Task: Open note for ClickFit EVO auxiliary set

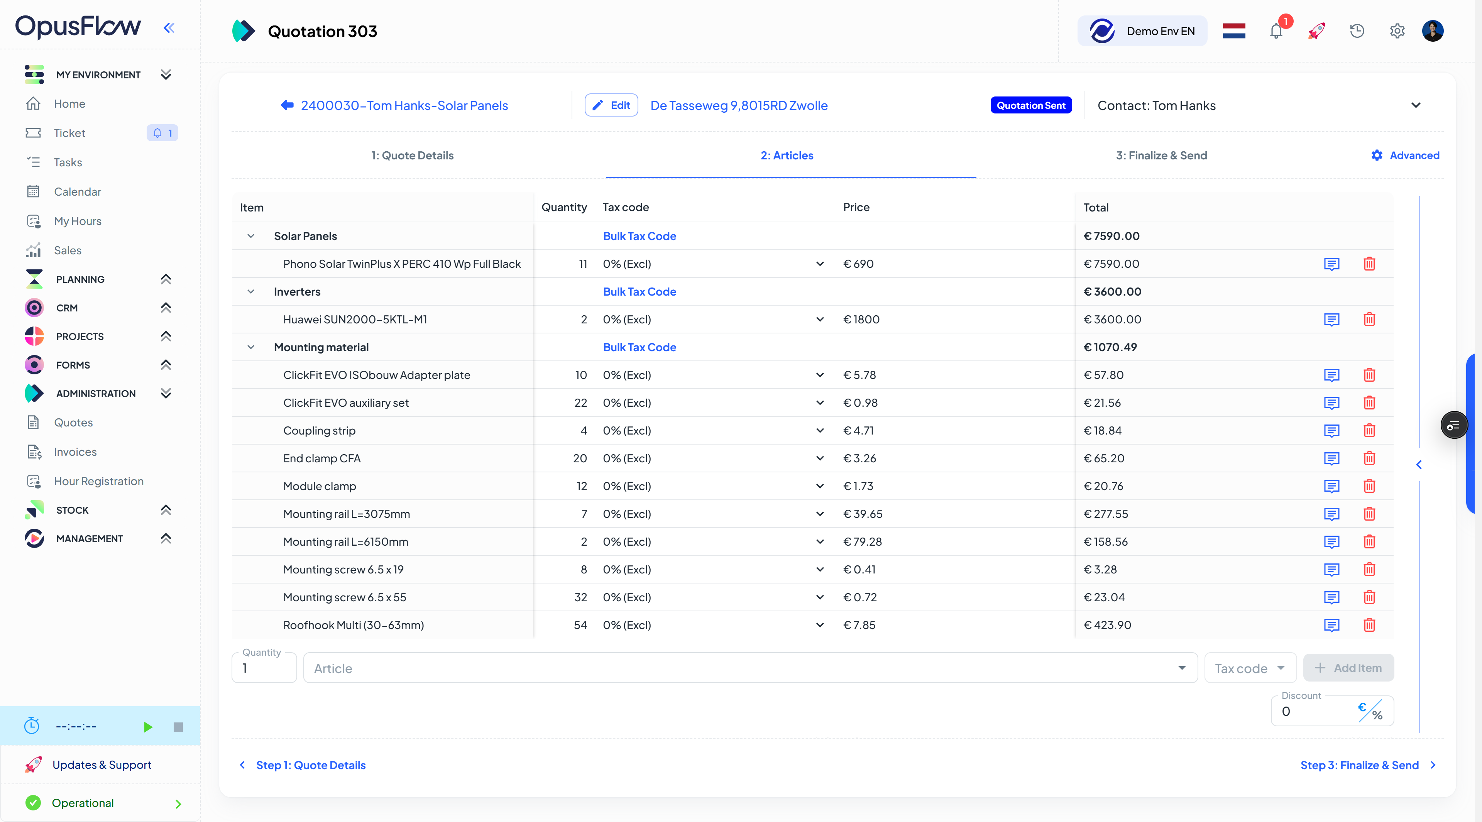Action: click(1331, 403)
